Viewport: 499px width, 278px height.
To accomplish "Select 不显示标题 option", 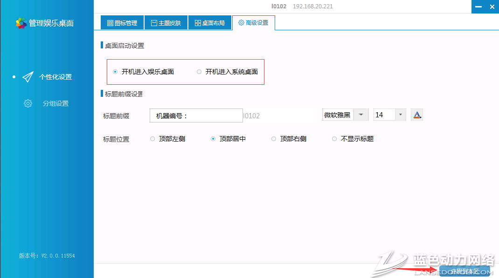I will 334,138.
